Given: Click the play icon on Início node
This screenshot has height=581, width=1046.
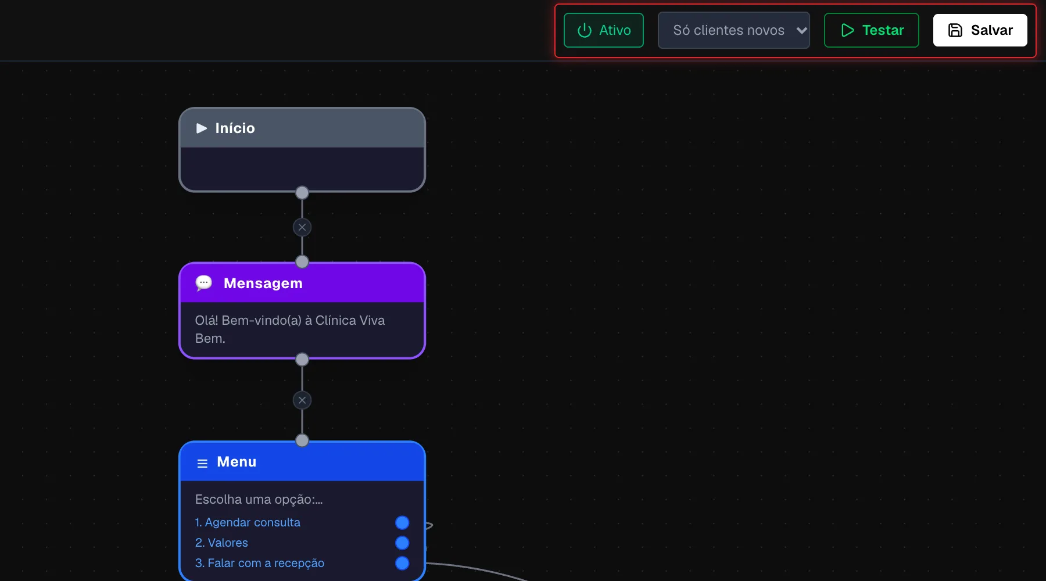Looking at the screenshot, I should 202,128.
